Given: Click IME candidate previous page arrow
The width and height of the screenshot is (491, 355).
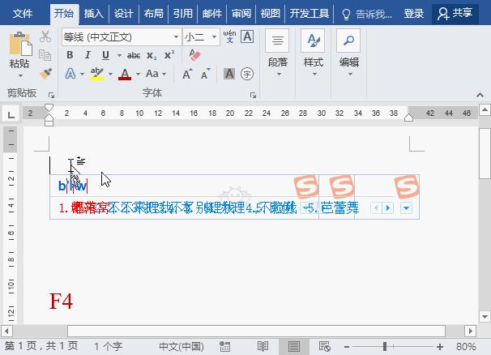Looking at the screenshot, I should pyautogui.click(x=376, y=208).
